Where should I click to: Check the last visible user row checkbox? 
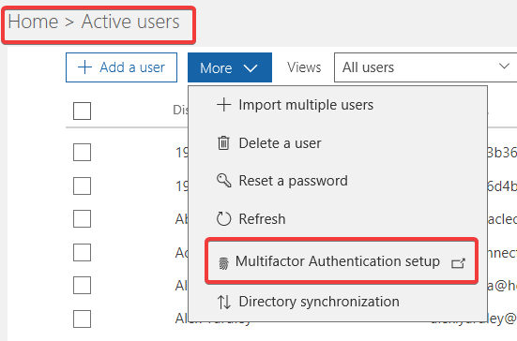82,319
